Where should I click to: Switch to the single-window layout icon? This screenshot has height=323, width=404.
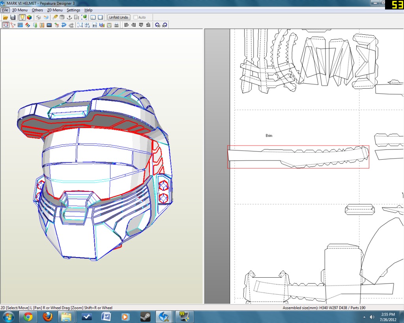point(101,17)
